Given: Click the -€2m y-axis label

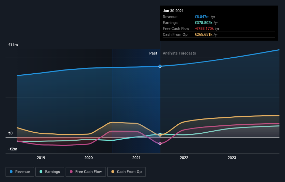Looking at the screenshot, I should point(13,149).
